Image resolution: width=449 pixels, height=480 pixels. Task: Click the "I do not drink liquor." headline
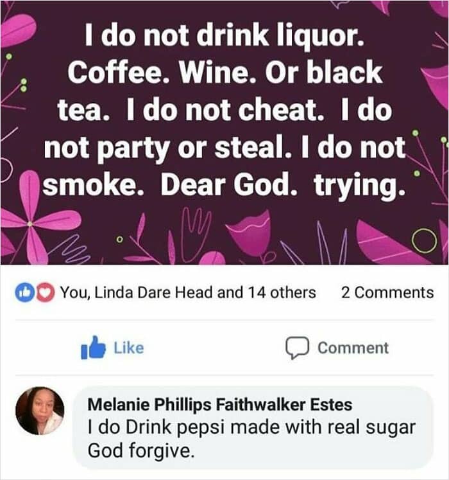[x=224, y=40]
